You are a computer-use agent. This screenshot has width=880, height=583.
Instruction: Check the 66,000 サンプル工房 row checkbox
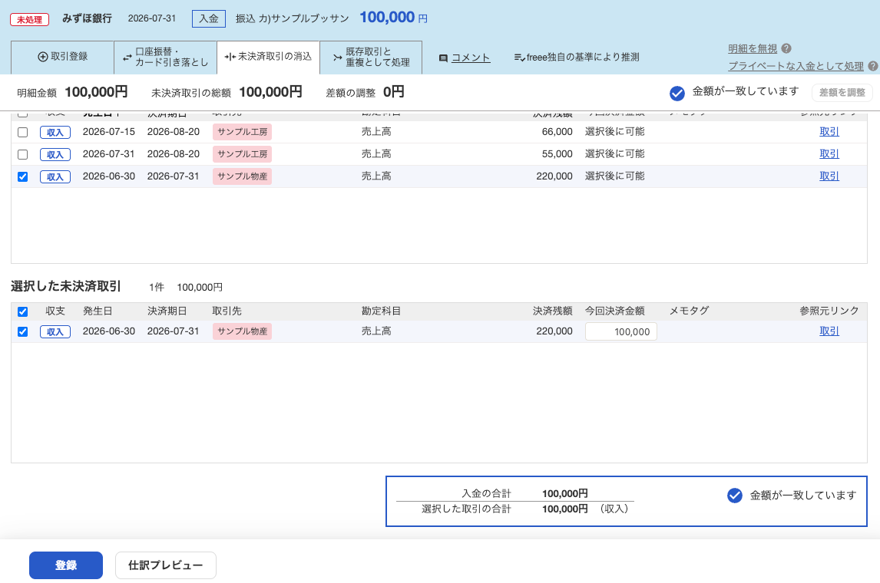tap(22, 132)
